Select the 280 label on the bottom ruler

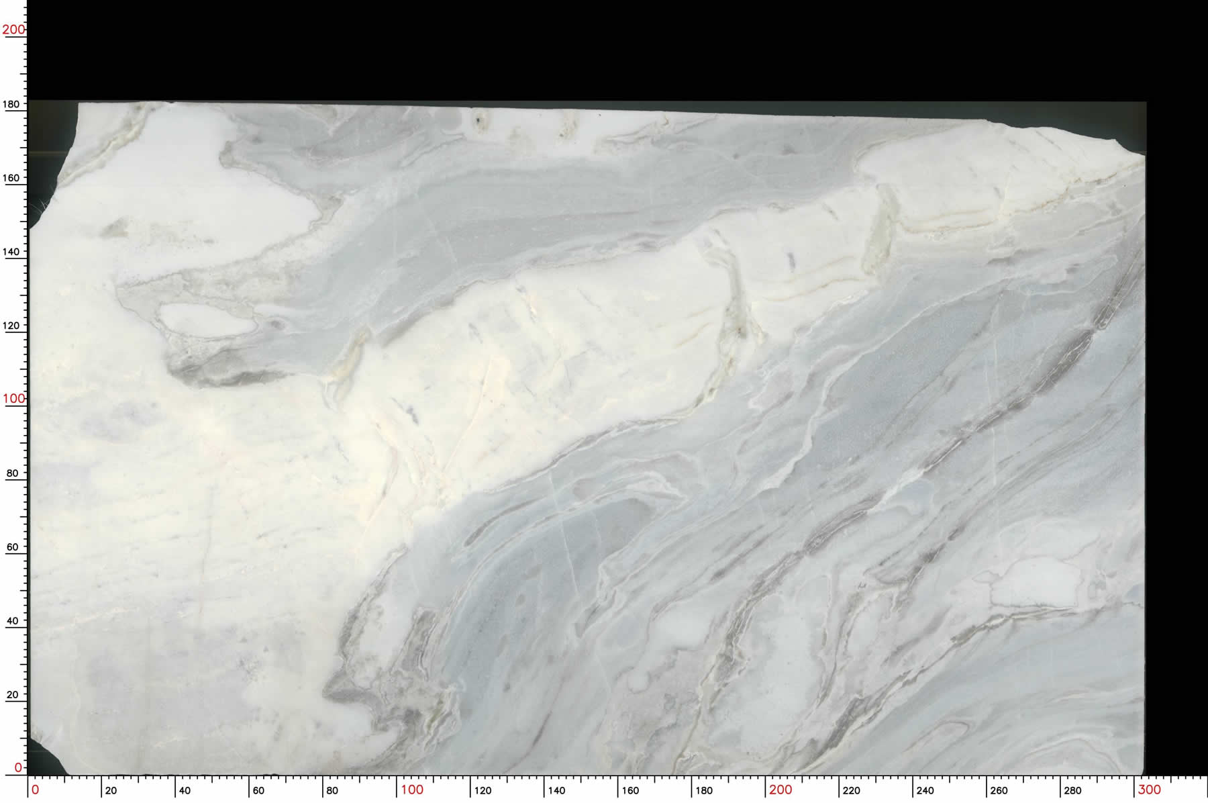click(1072, 790)
